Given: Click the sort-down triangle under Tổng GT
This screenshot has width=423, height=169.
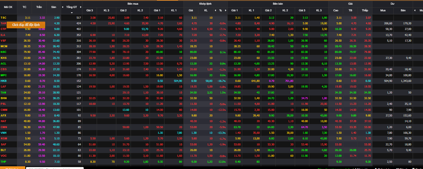Looking at the screenshot, I should (71, 13).
